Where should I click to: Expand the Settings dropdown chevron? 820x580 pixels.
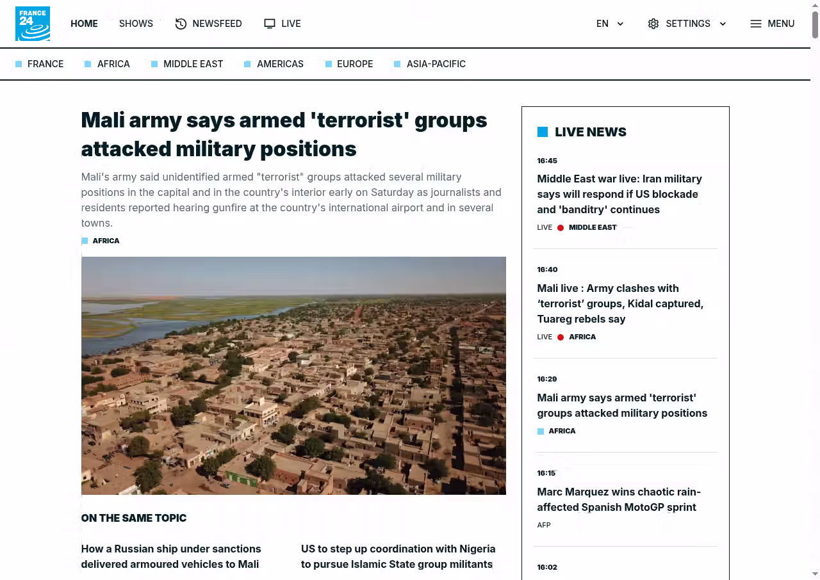click(x=723, y=24)
